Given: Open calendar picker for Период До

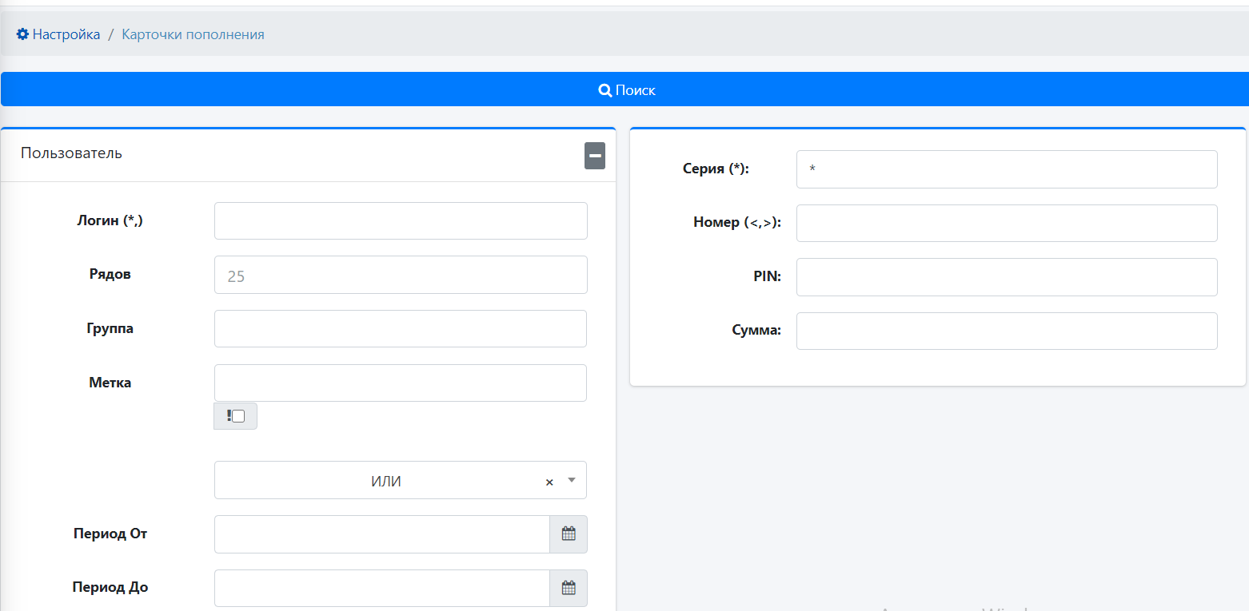Looking at the screenshot, I should coord(569,588).
